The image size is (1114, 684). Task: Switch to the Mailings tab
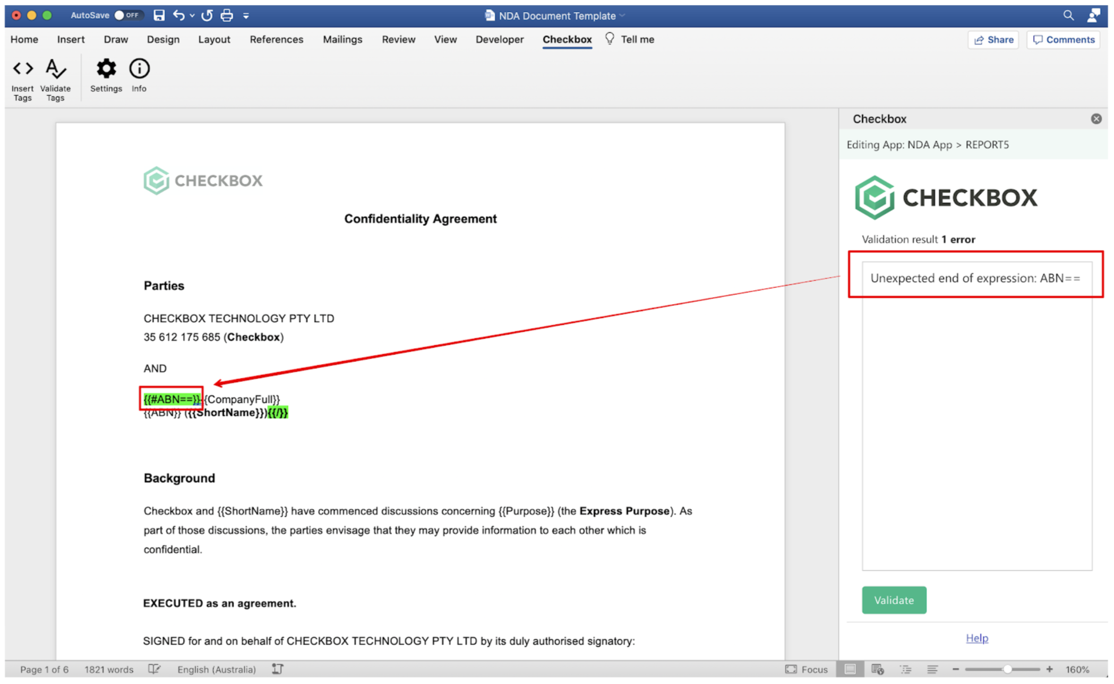coord(342,39)
